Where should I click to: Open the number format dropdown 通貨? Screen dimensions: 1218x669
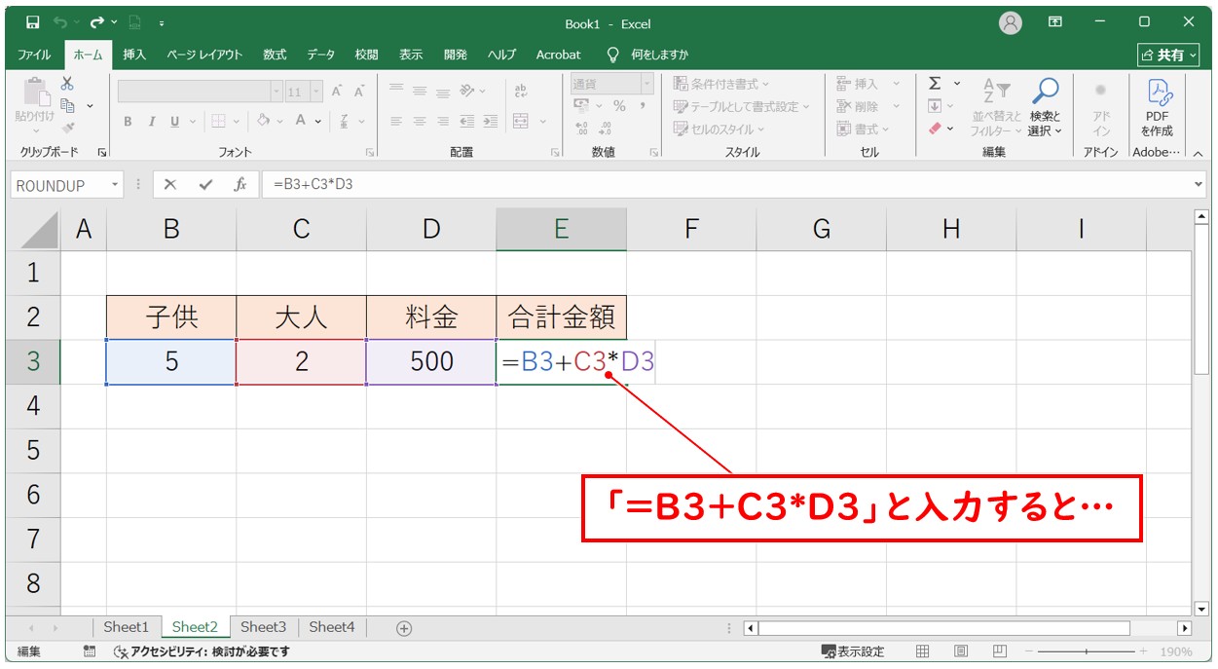coord(647,84)
